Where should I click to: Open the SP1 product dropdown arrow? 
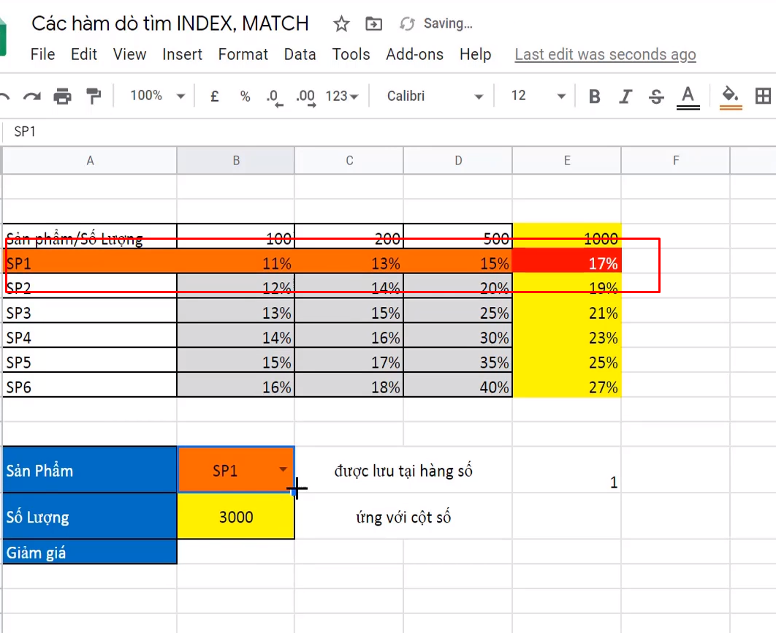pos(283,469)
